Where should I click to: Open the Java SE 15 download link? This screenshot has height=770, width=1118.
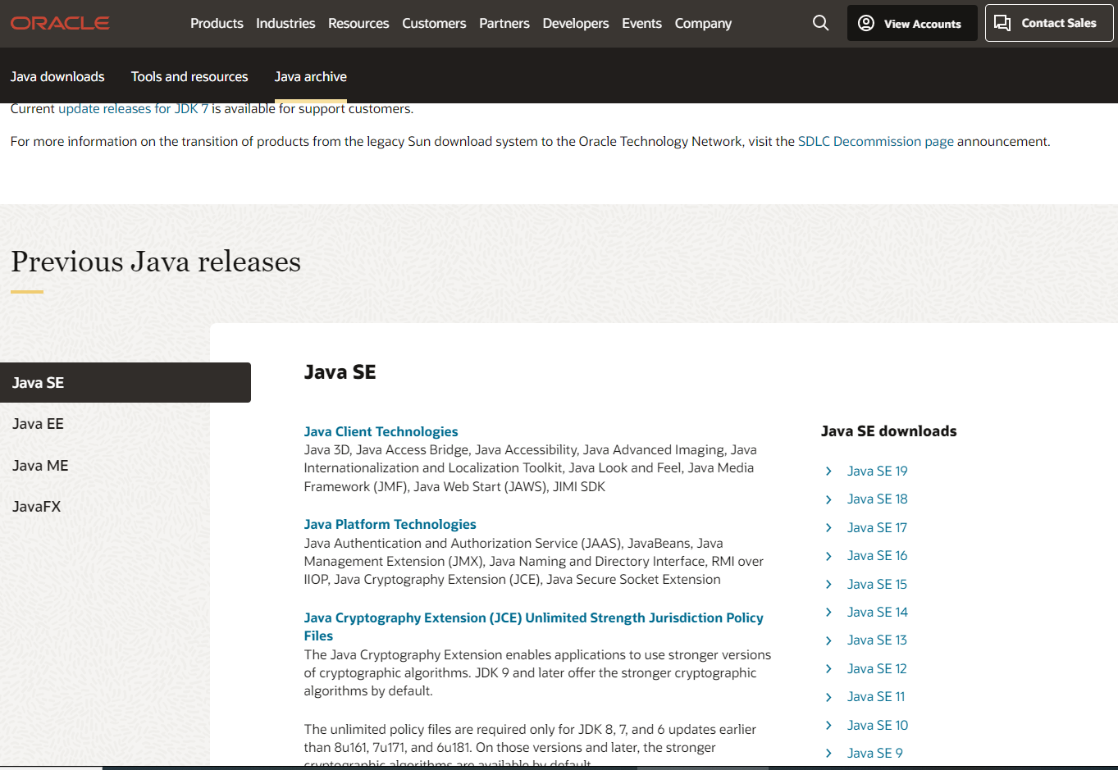pyautogui.click(x=877, y=584)
